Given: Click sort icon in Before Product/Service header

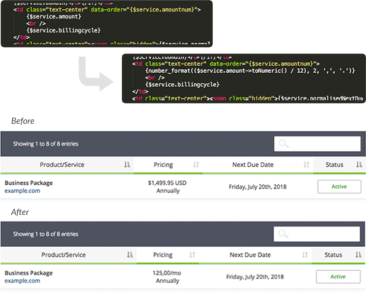Looking at the screenshot, I should point(127,165).
